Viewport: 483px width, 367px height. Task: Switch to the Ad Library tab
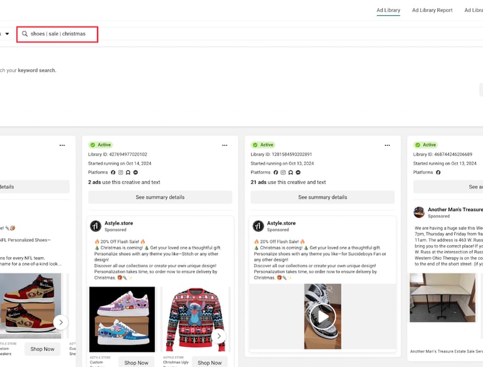tap(388, 10)
